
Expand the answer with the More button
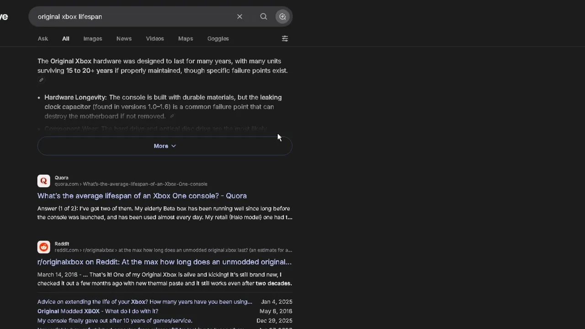tap(165, 146)
